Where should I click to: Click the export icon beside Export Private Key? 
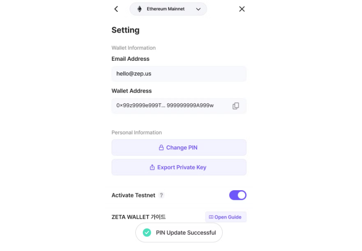pos(152,167)
